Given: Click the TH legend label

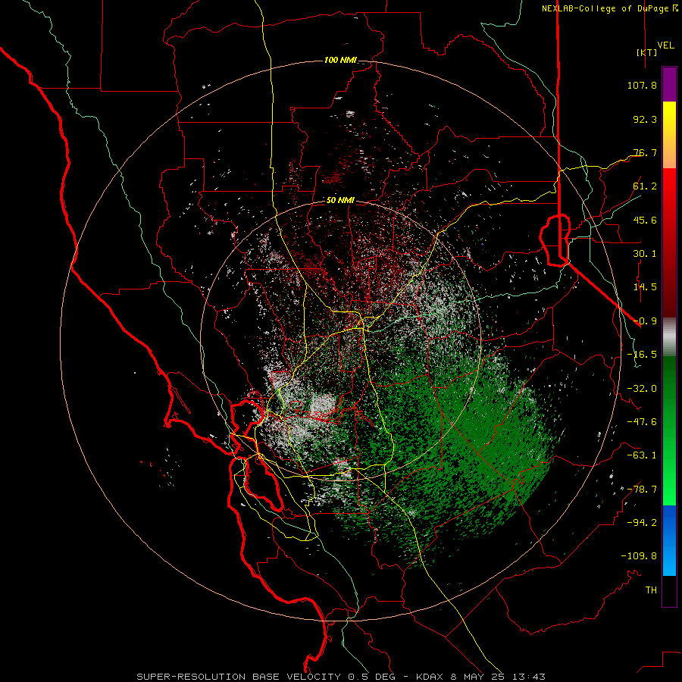Looking at the screenshot, I should click(651, 590).
